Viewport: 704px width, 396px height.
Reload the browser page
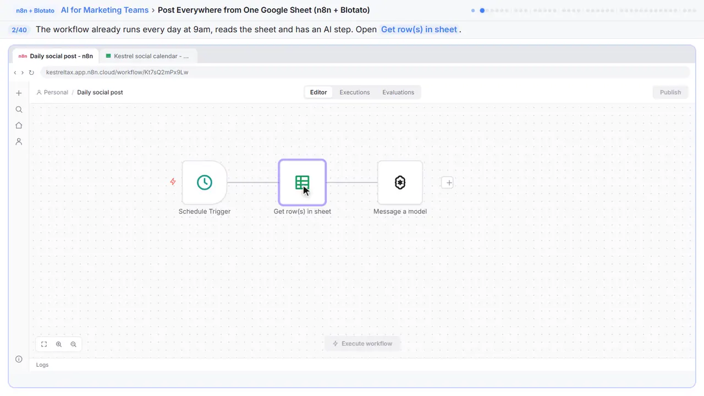click(31, 73)
